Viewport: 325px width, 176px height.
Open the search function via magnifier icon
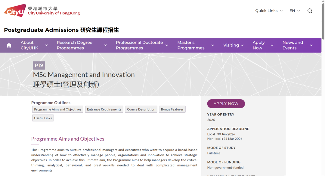point(310,10)
